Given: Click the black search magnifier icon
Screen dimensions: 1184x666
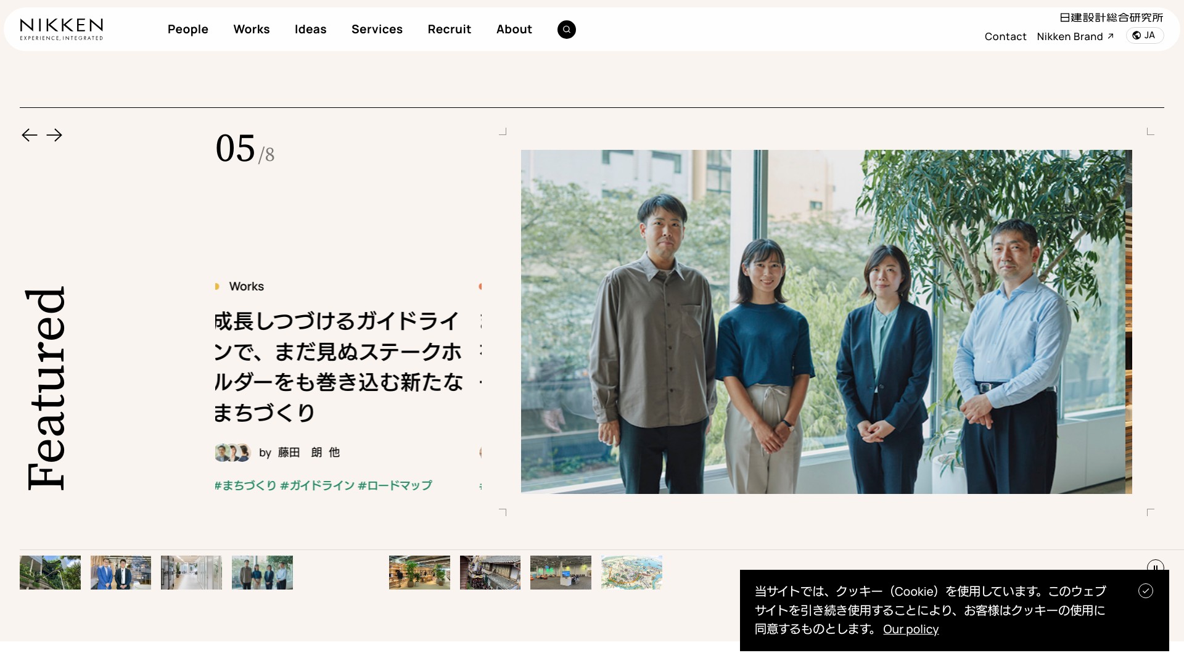Looking at the screenshot, I should 566,30.
